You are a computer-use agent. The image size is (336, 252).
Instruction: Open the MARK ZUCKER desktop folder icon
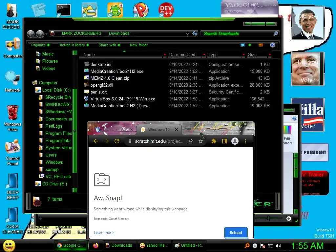[x=12, y=16]
